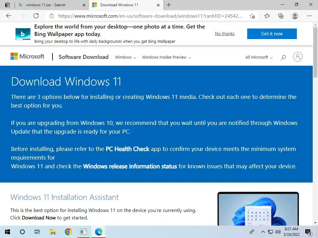Click the Download Windows 11 page heading

66,82
